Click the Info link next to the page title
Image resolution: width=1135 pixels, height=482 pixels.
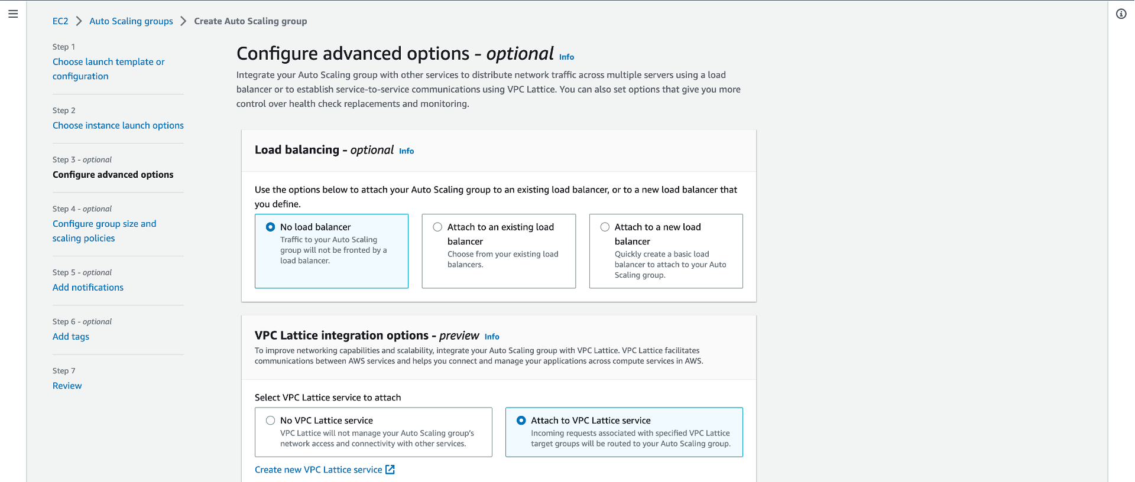pos(566,57)
